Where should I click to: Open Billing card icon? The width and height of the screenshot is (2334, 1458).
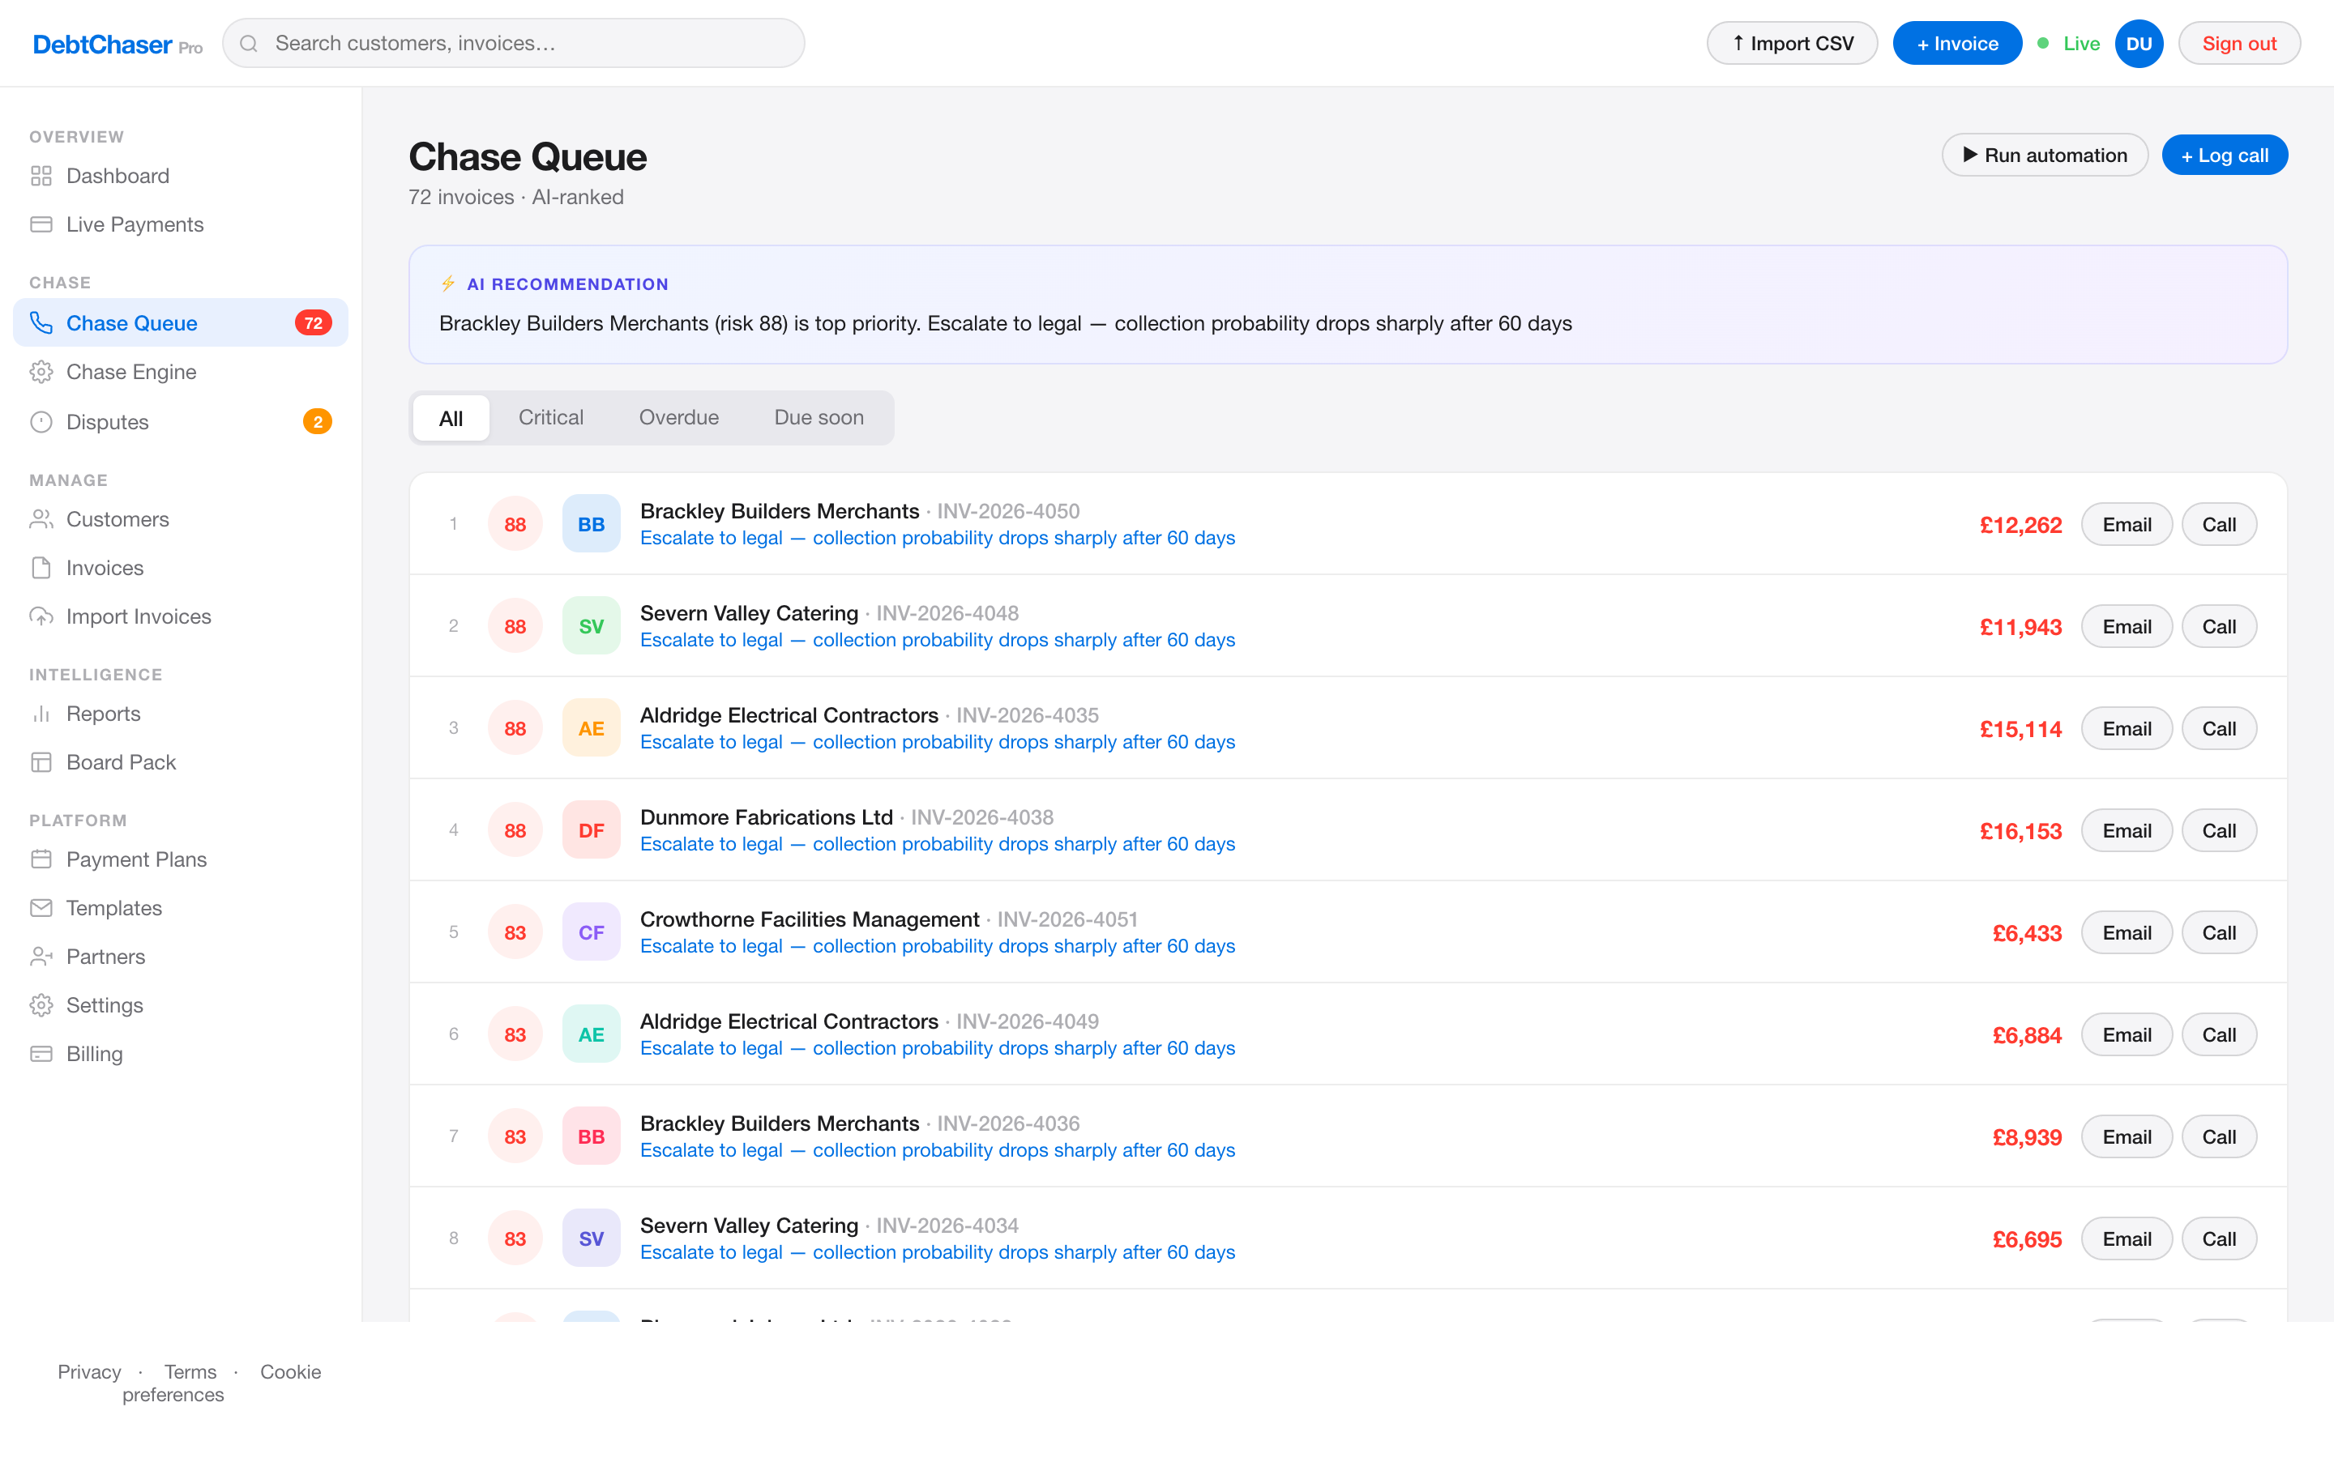41,1054
